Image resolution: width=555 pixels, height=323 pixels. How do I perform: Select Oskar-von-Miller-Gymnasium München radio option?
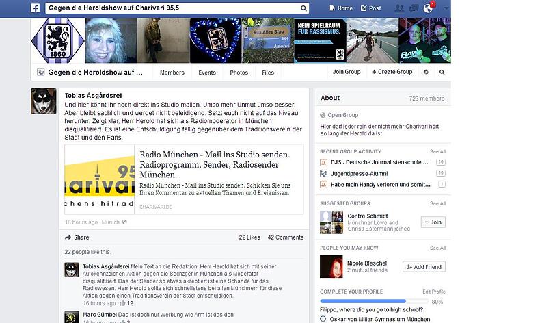(323, 319)
